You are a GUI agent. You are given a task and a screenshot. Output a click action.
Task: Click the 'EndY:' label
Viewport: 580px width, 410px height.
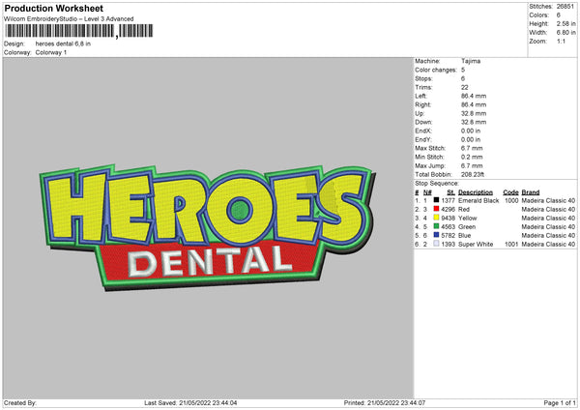point(423,139)
